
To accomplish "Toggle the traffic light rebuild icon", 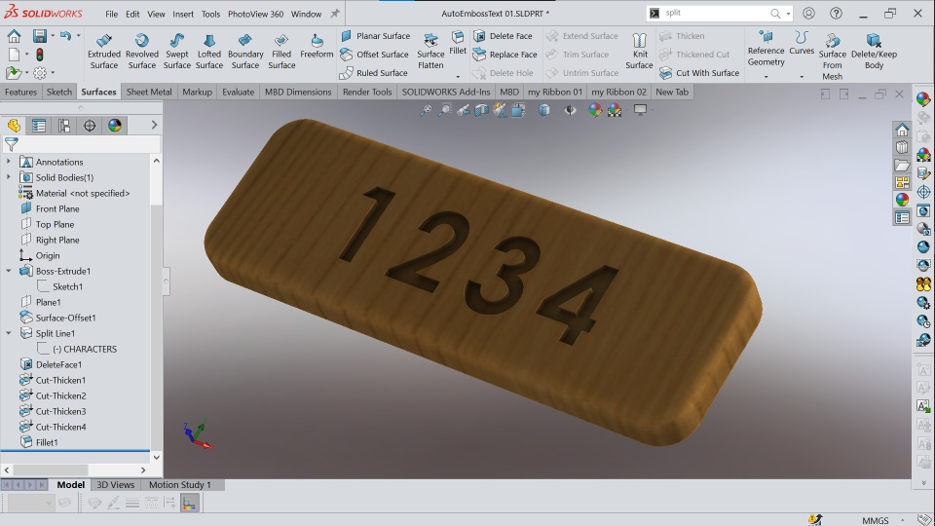I will (39, 55).
